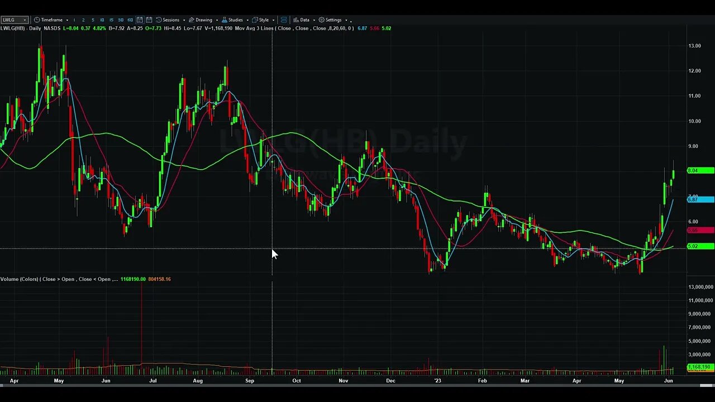Click the 10.00 price axis label
This screenshot has width=715, height=402.
[x=695, y=121]
